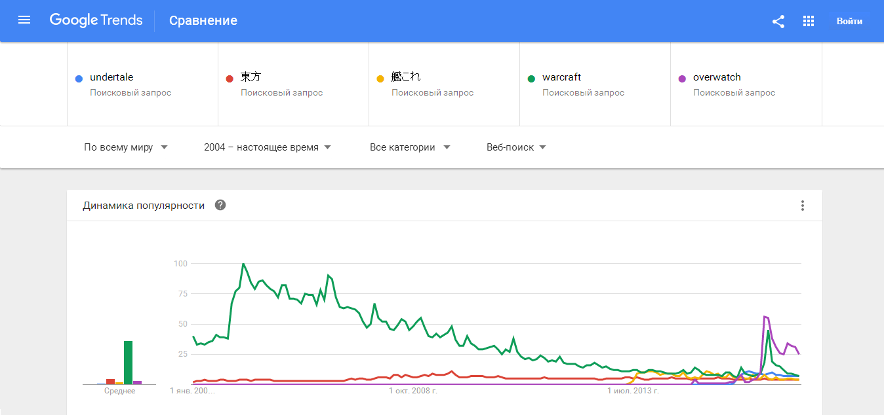The width and height of the screenshot is (884, 415).
Task: Open the chart's three-dot options menu
Action: [802, 206]
